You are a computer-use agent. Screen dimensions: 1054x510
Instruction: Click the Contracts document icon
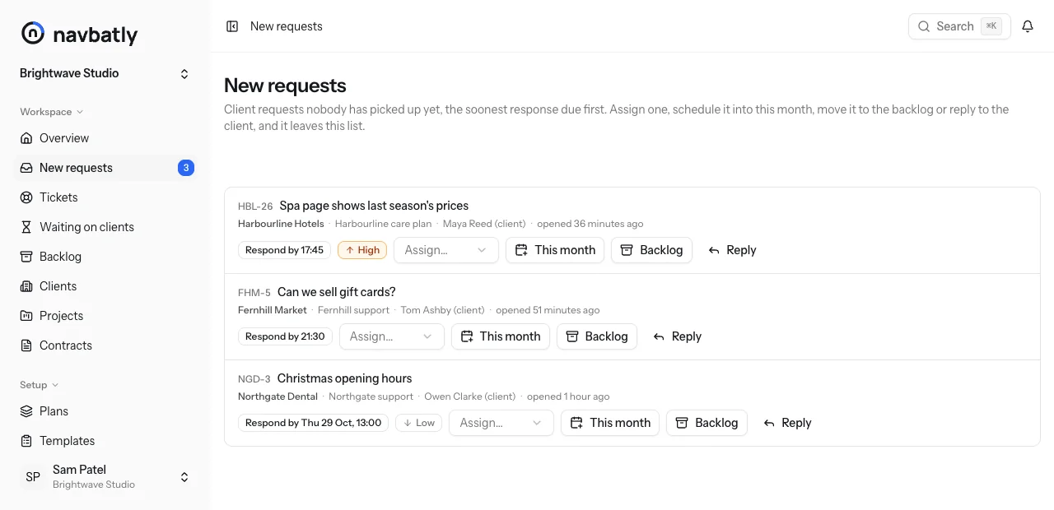tap(26, 345)
